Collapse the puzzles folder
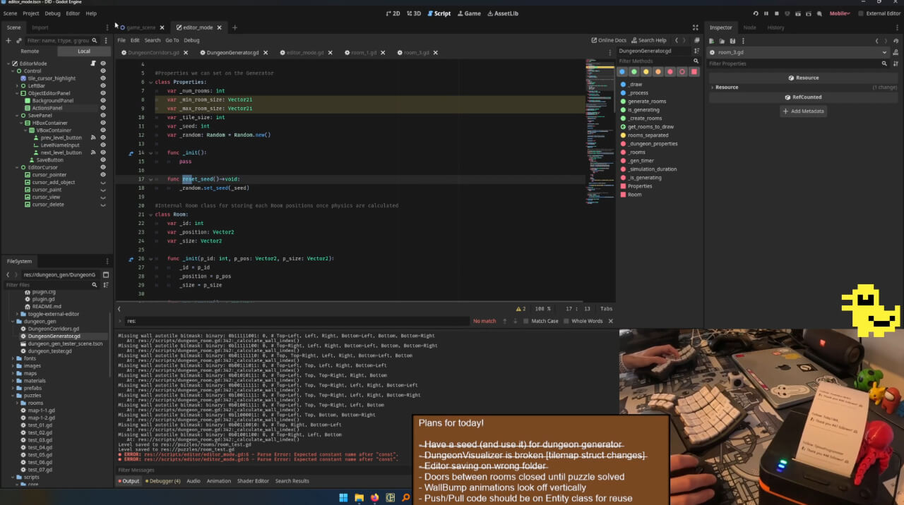Screen dimensions: 904x505 pyautogui.click(x=14, y=396)
